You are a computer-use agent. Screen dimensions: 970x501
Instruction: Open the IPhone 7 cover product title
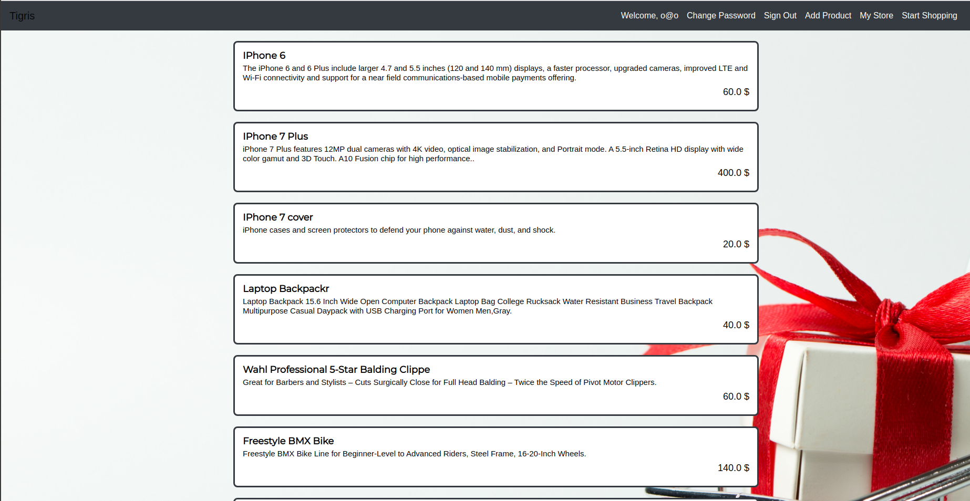tap(278, 217)
